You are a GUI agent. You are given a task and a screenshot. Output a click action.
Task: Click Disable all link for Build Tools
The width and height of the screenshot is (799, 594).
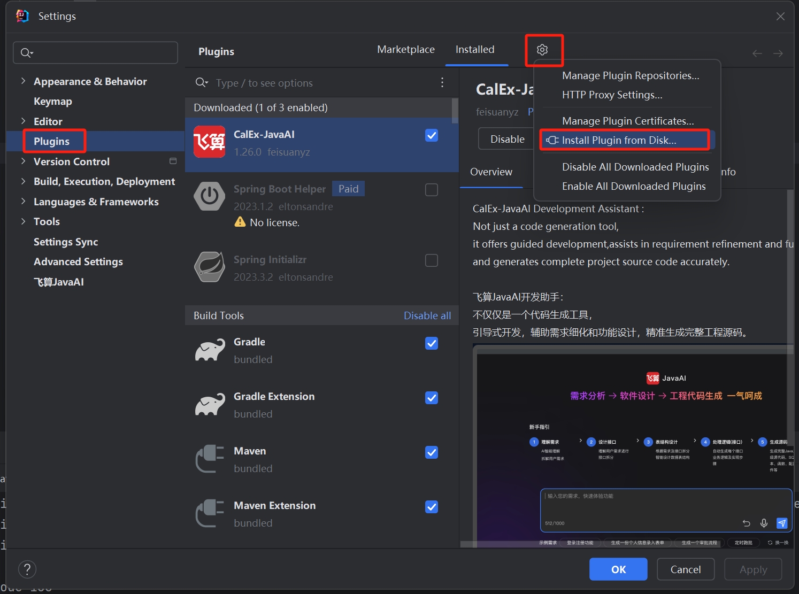[x=427, y=315]
